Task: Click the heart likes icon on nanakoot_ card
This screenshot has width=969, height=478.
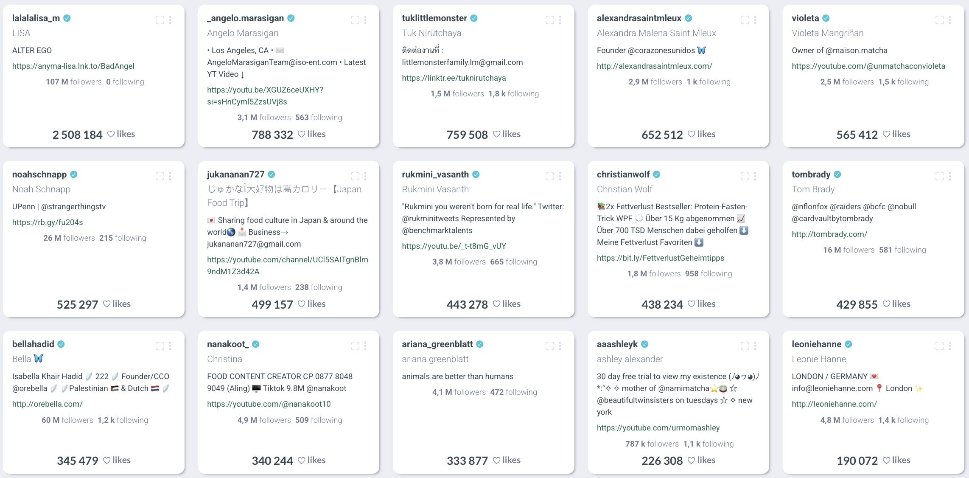Action: pyautogui.click(x=301, y=460)
